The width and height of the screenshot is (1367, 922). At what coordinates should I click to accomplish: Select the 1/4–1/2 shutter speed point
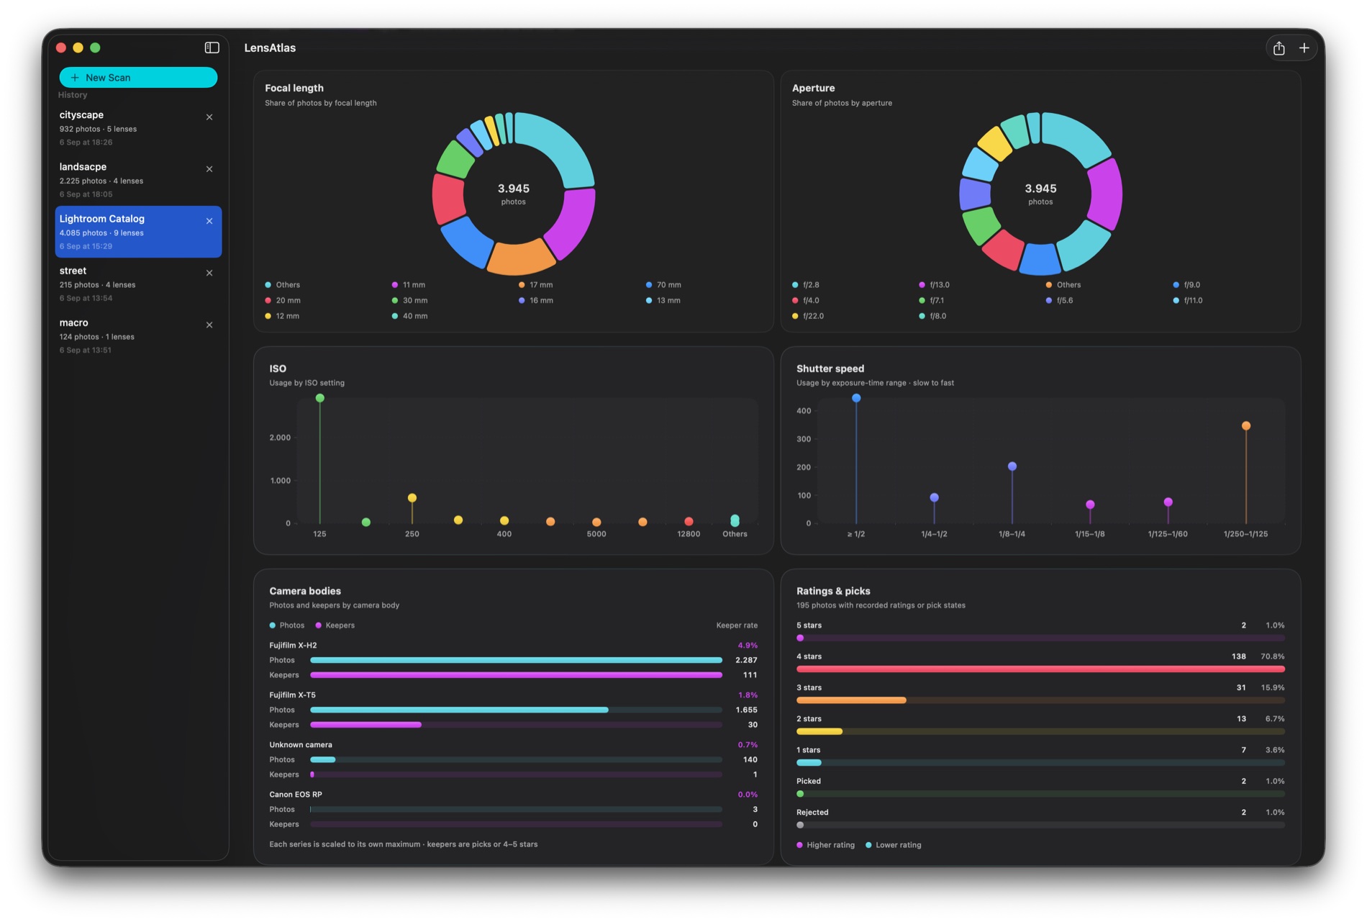(934, 497)
